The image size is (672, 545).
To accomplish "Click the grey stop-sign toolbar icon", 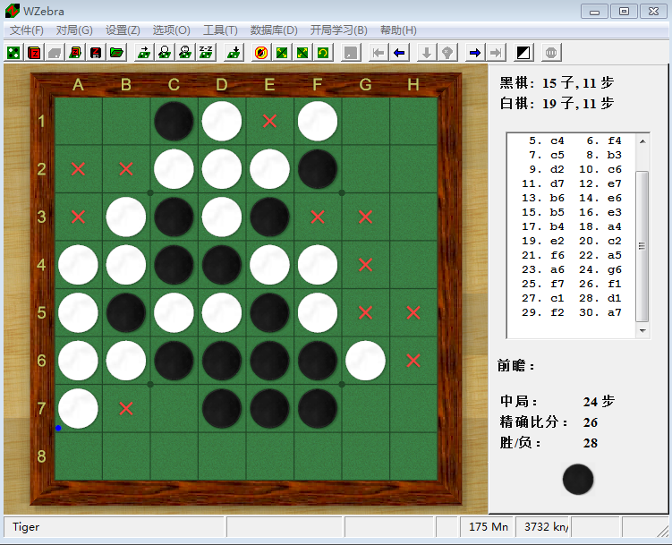I will [x=551, y=53].
